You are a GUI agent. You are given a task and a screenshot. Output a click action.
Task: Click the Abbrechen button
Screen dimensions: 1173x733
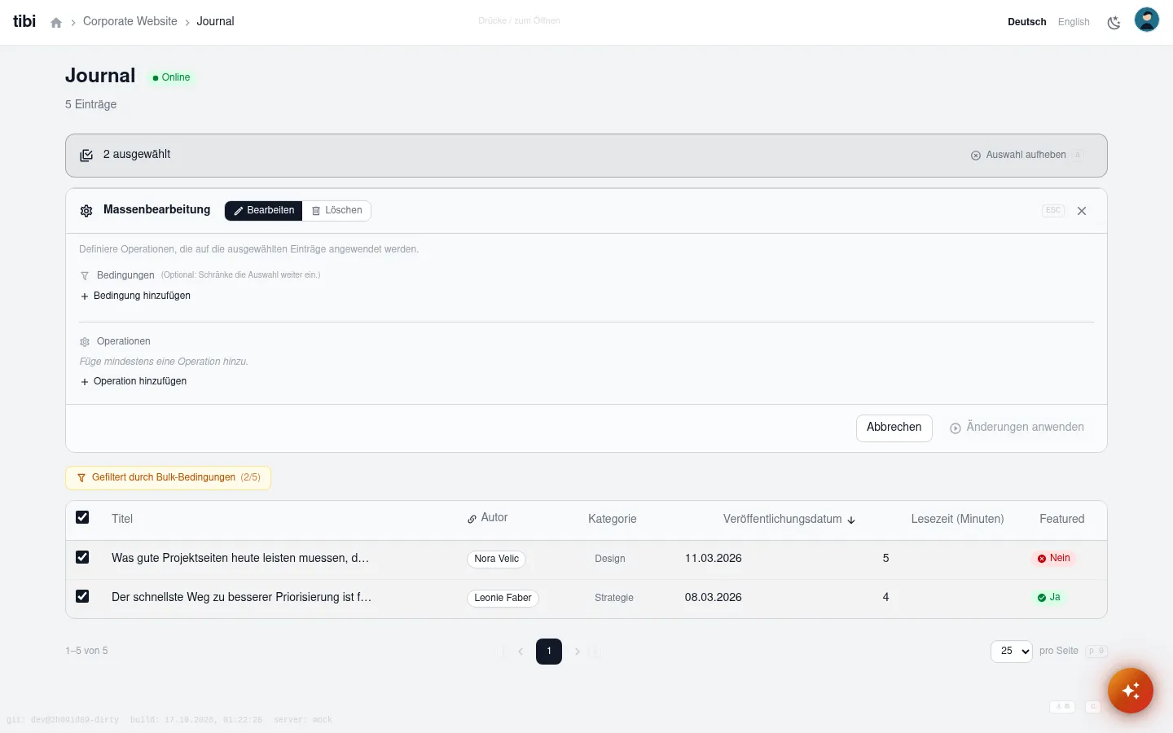(x=894, y=428)
